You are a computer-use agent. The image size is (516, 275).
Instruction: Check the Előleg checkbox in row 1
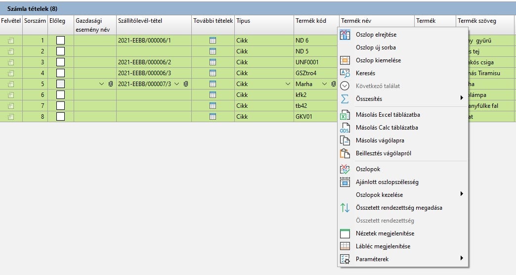(60, 41)
